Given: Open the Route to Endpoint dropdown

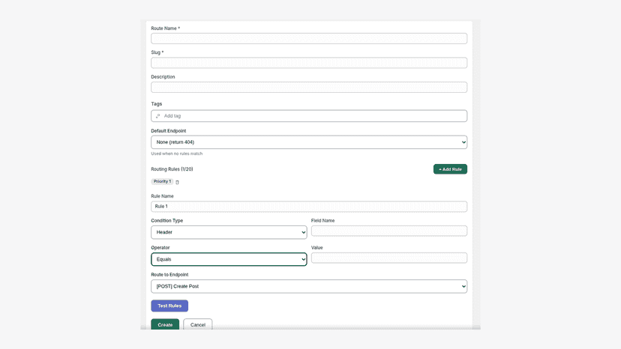Looking at the screenshot, I should coord(309,287).
